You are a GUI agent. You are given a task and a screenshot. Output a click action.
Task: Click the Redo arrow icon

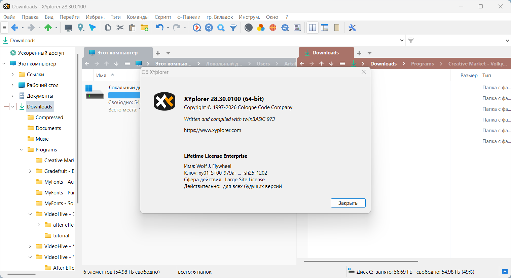[177, 28]
